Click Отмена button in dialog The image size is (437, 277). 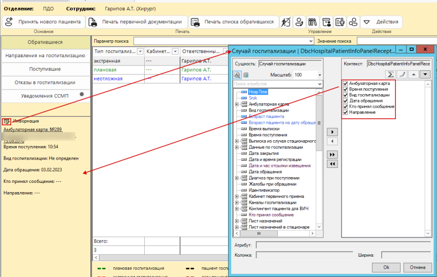click(x=417, y=267)
